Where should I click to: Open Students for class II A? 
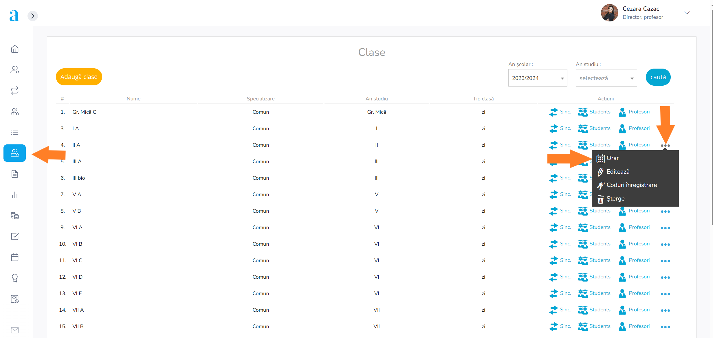click(x=594, y=145)
